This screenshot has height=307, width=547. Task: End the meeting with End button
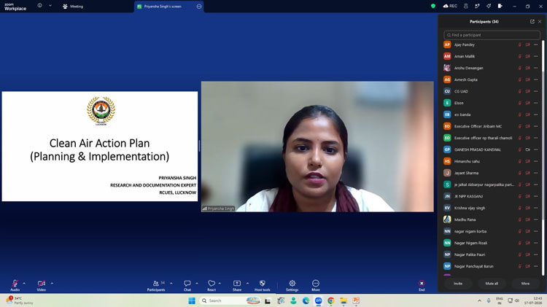click(422, 283)
